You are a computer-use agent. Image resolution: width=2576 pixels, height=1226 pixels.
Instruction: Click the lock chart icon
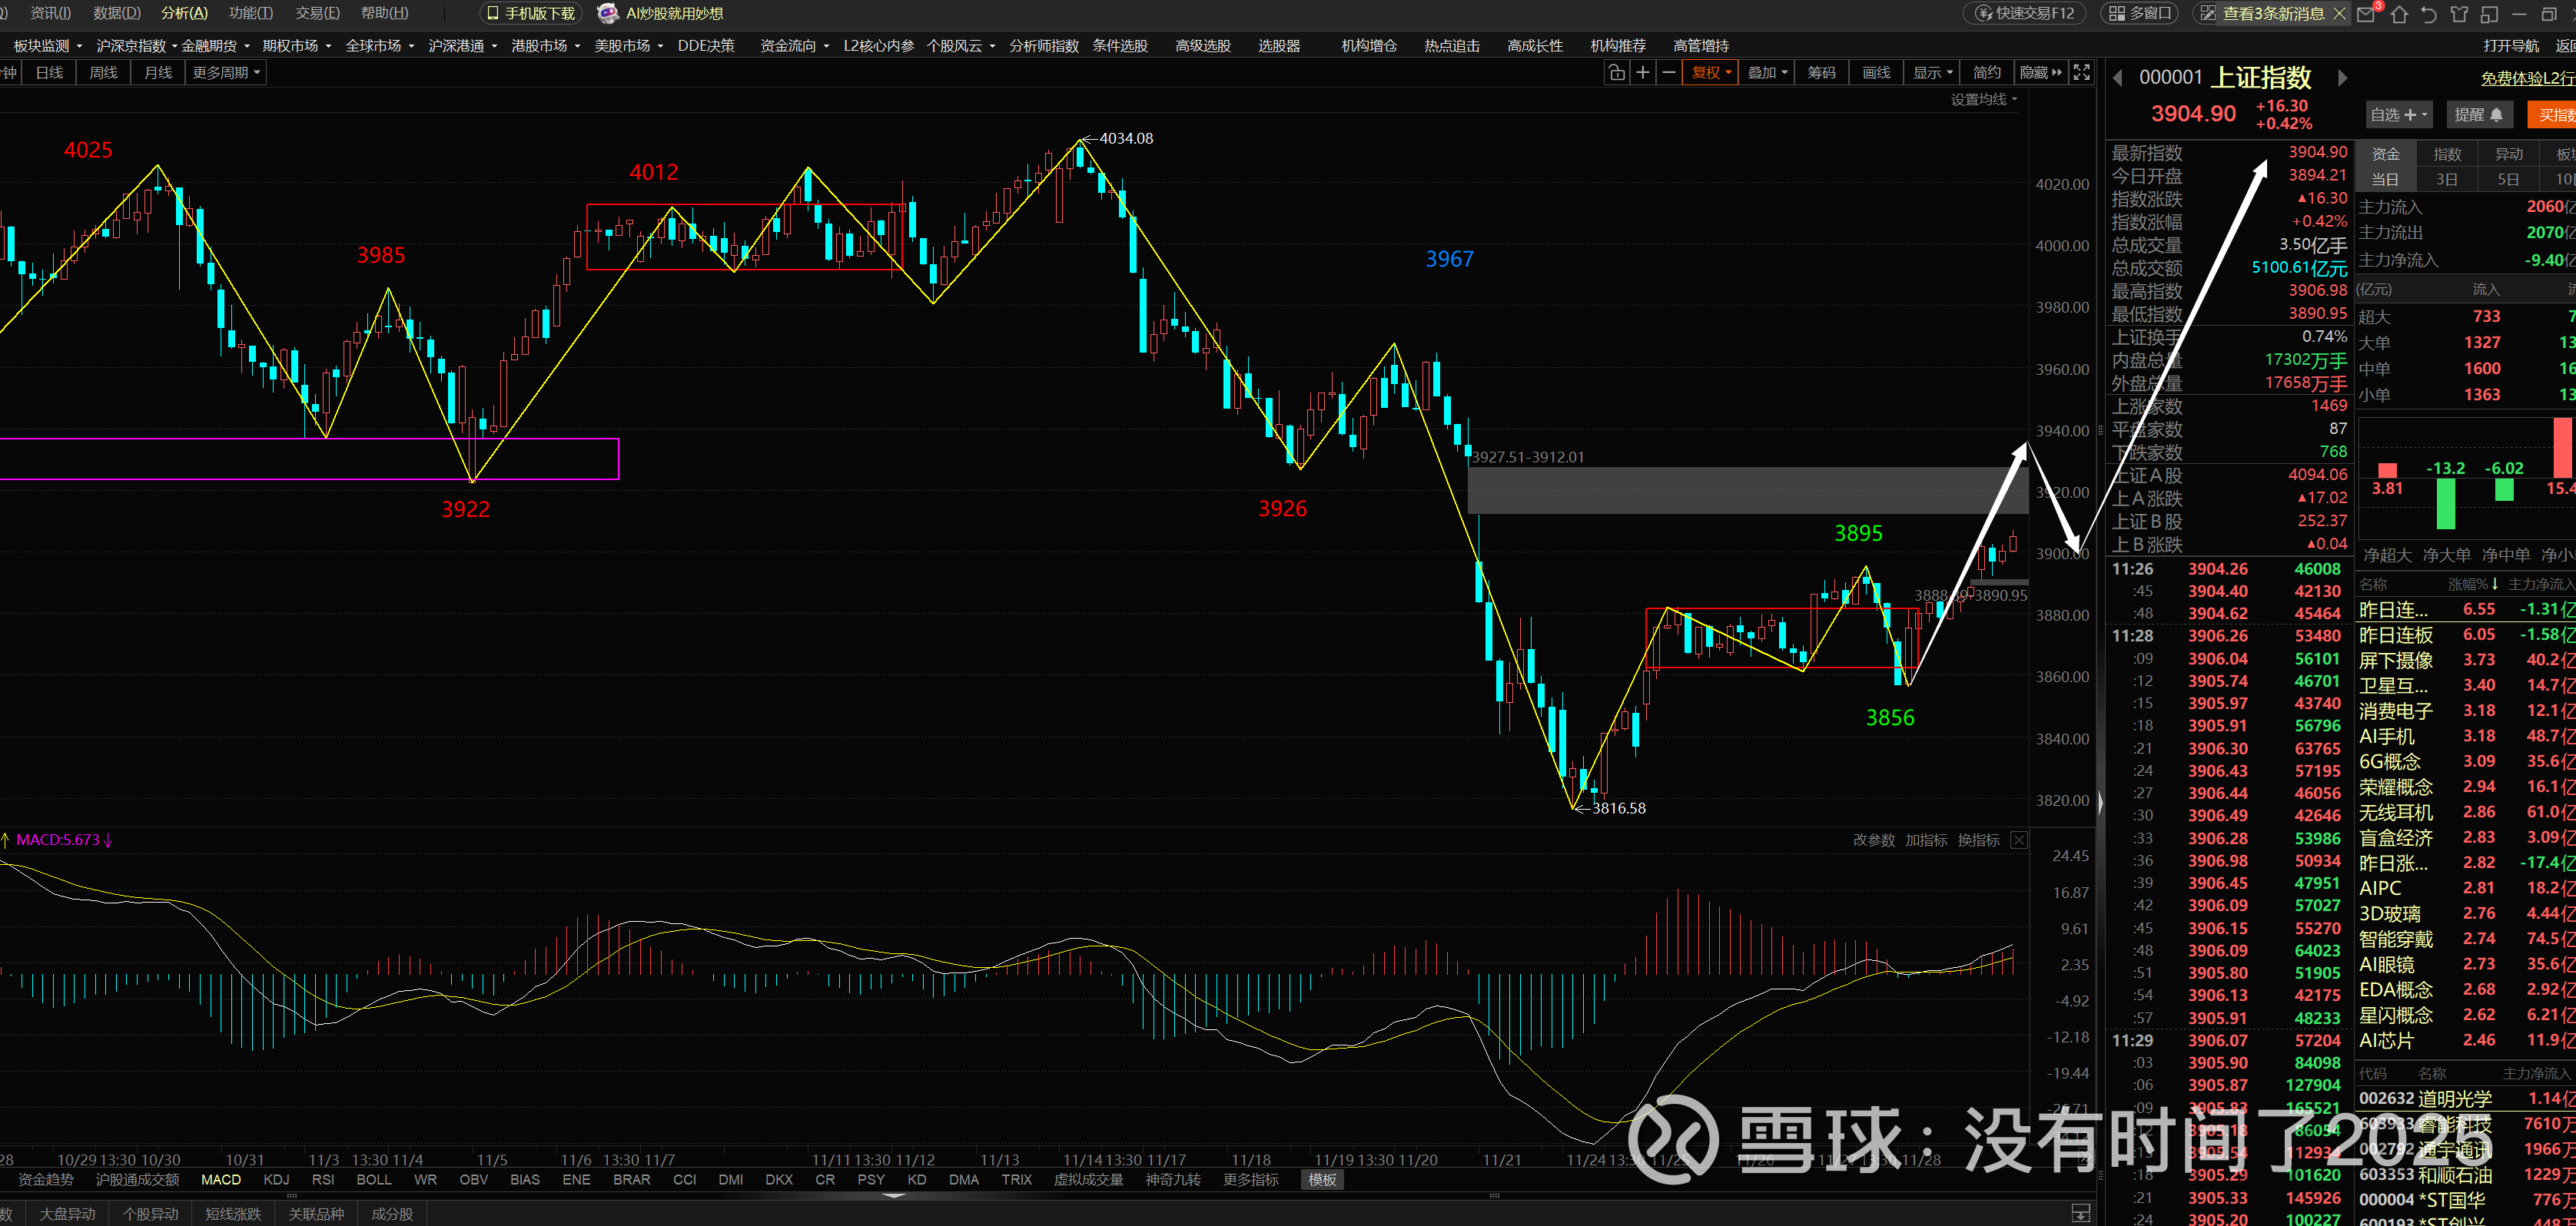coord(1616,72)
